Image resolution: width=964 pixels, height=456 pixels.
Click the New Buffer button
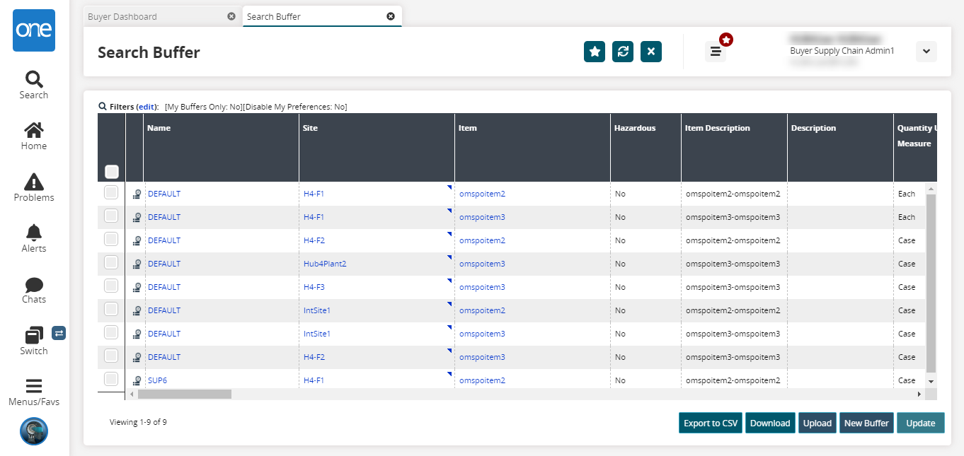866,423
